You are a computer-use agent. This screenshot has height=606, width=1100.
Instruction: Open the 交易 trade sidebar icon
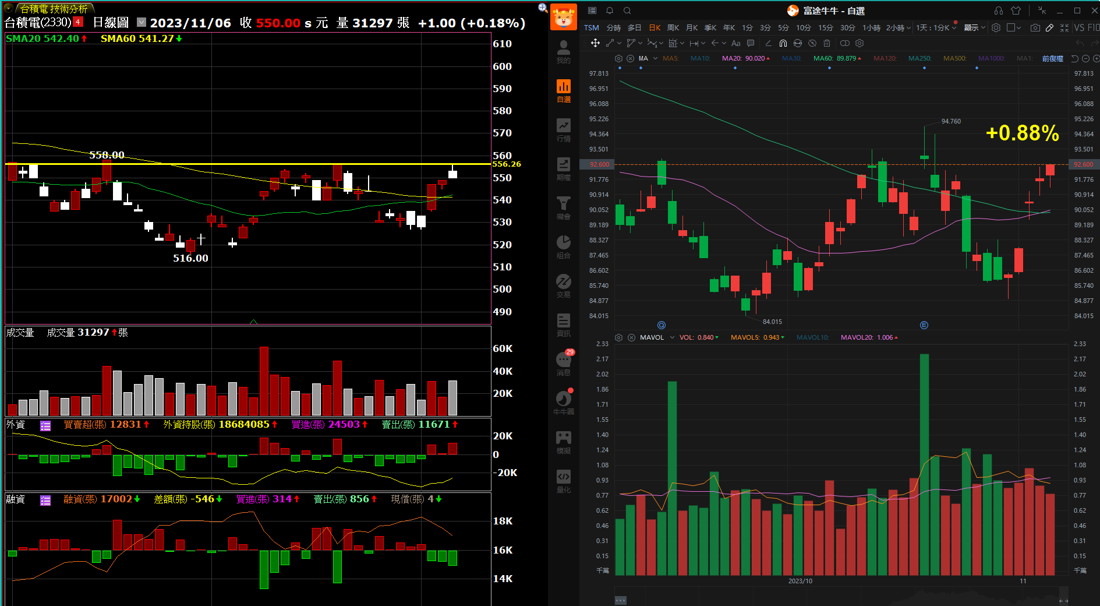[563, 286]
